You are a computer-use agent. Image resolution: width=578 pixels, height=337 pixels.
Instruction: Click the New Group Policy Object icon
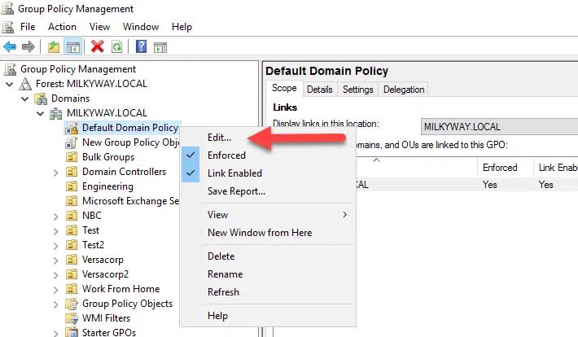coord(71,142)
